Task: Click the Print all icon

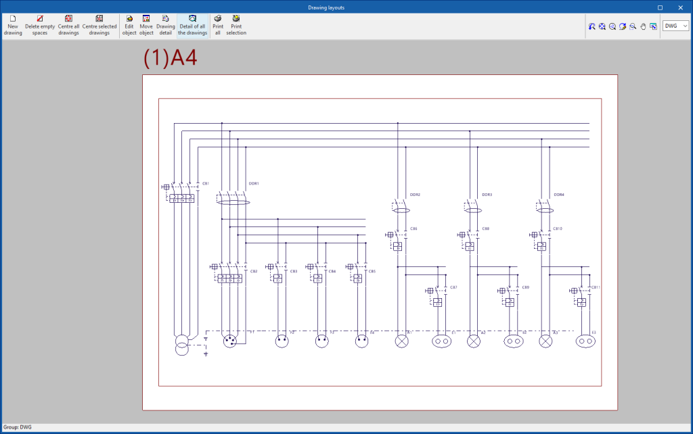Action: coord(218,24)
